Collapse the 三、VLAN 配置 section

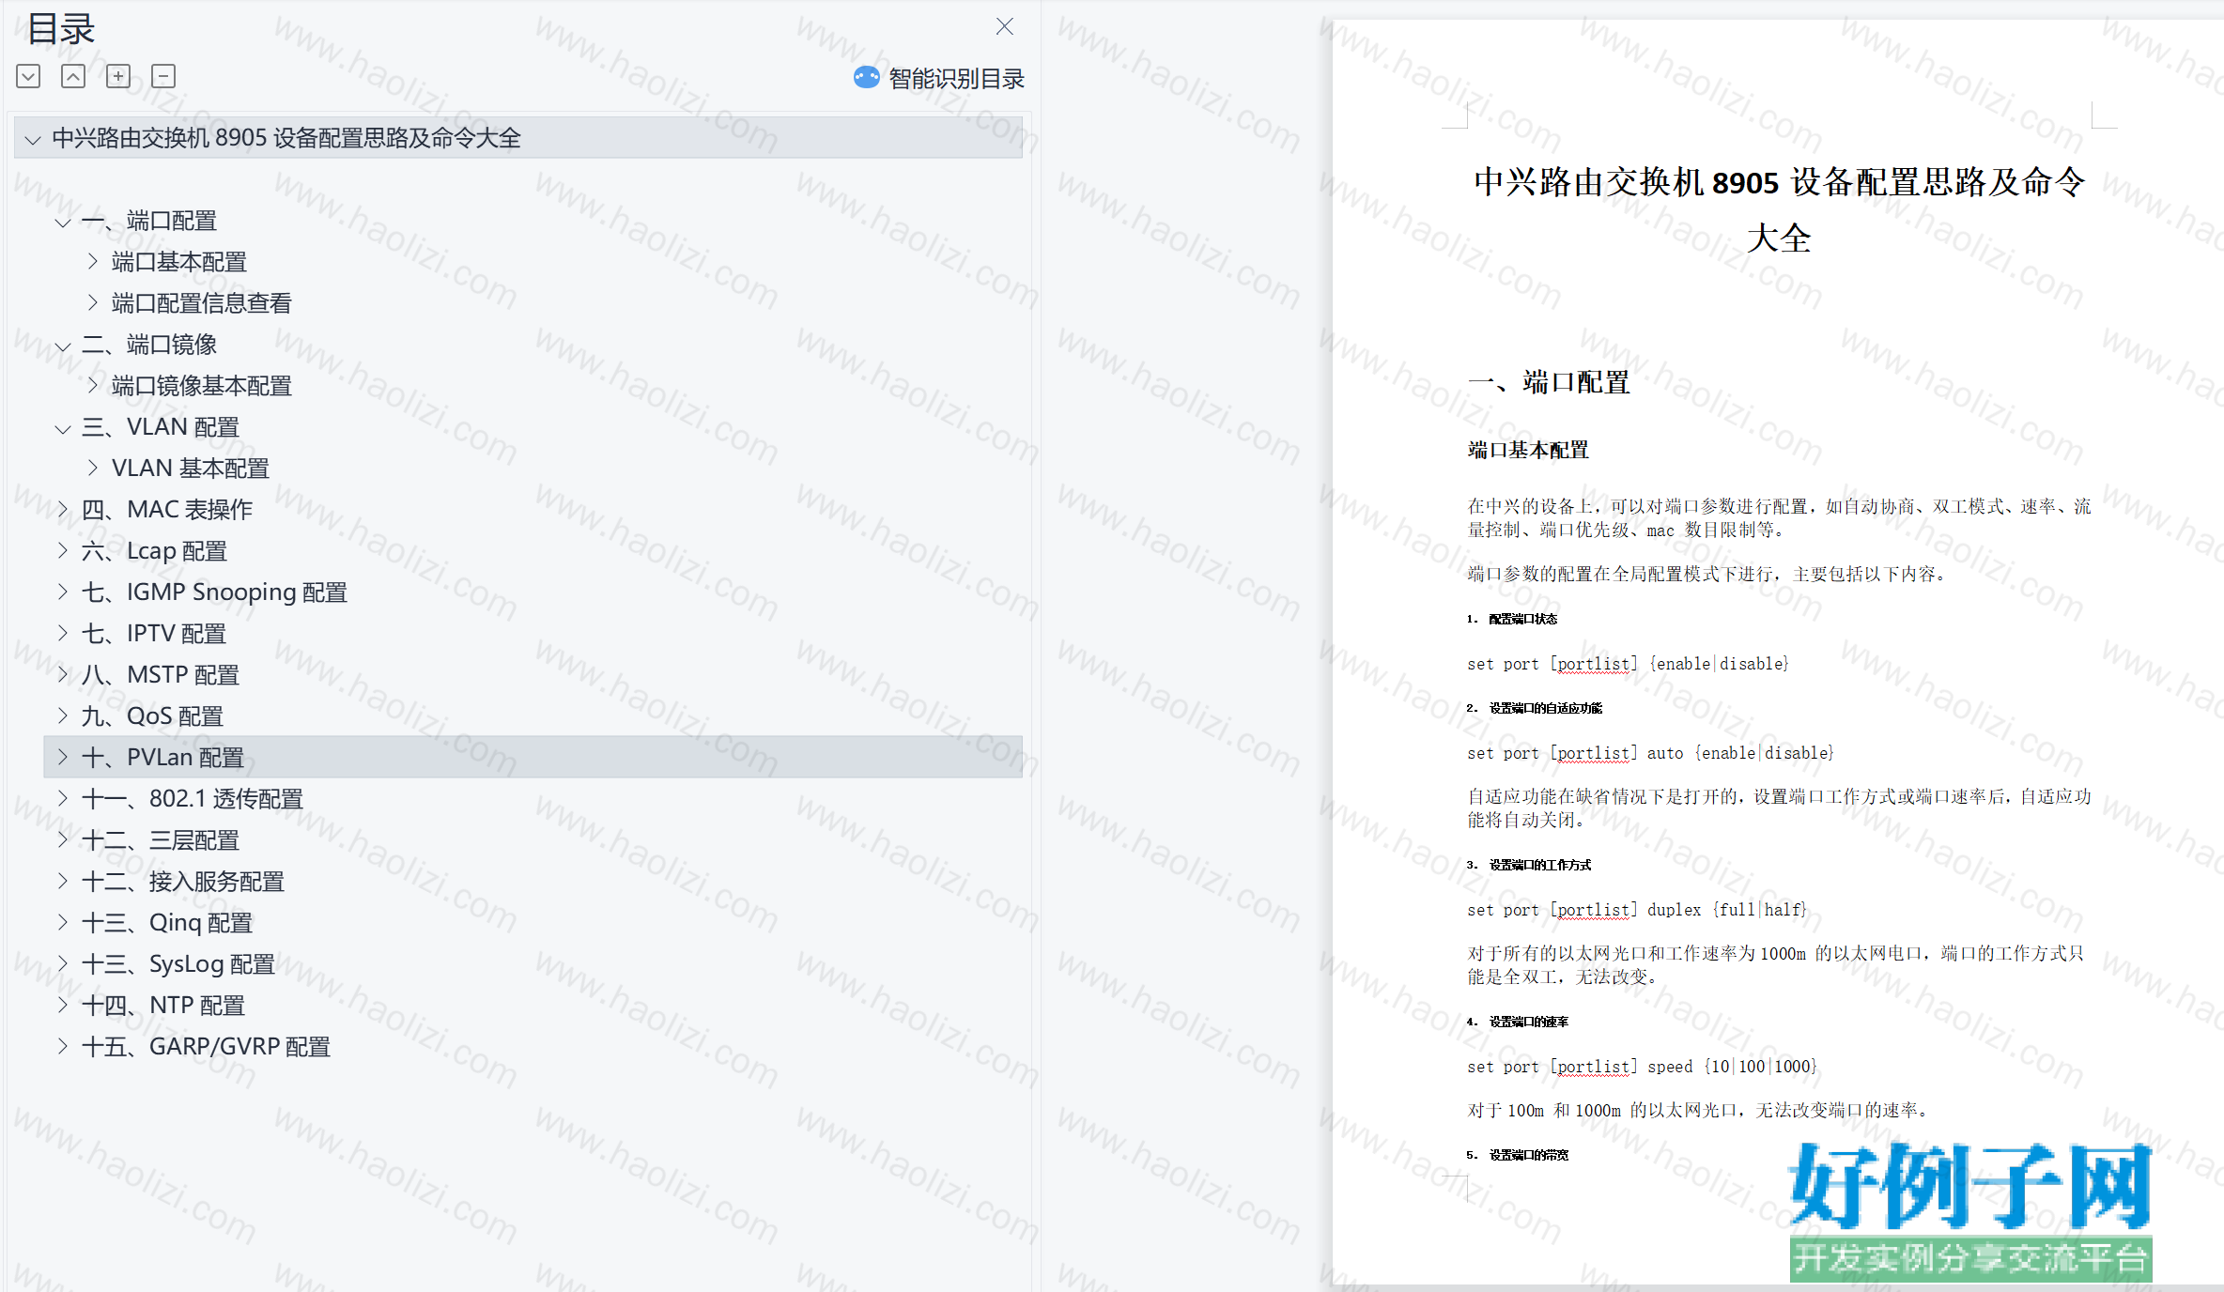tap(63, 429)
